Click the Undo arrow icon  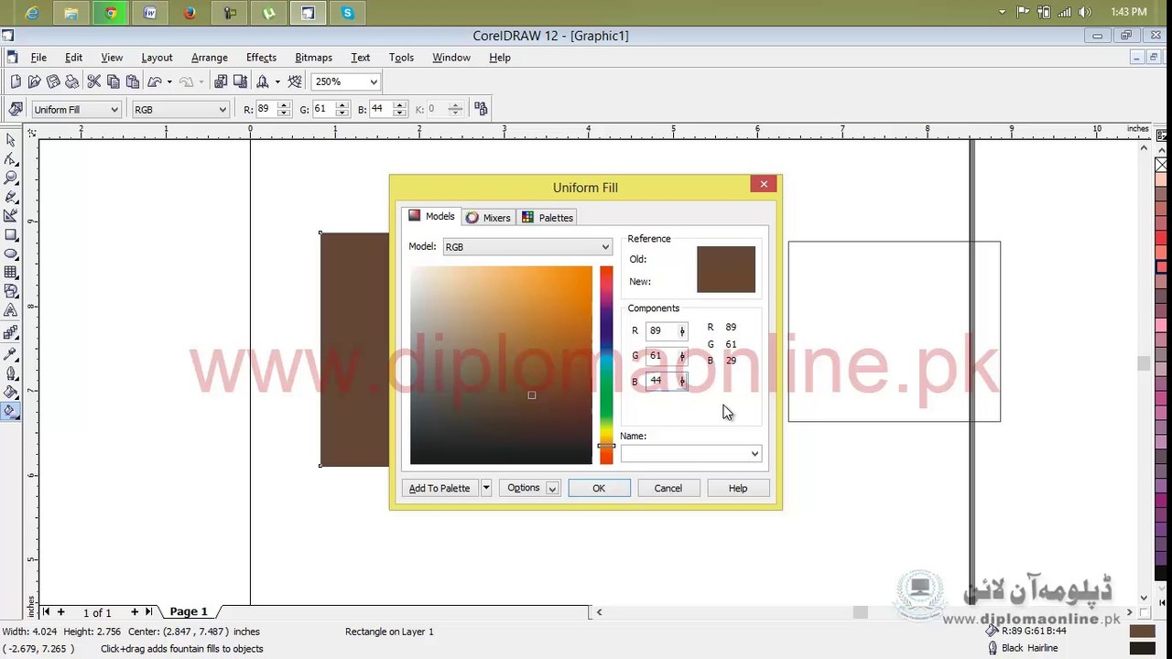[154, 81]
